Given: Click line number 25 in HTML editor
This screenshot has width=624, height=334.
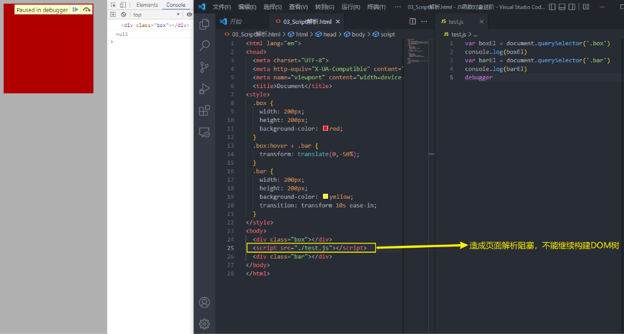Looking at the screenshot, I should coord(230,248).
